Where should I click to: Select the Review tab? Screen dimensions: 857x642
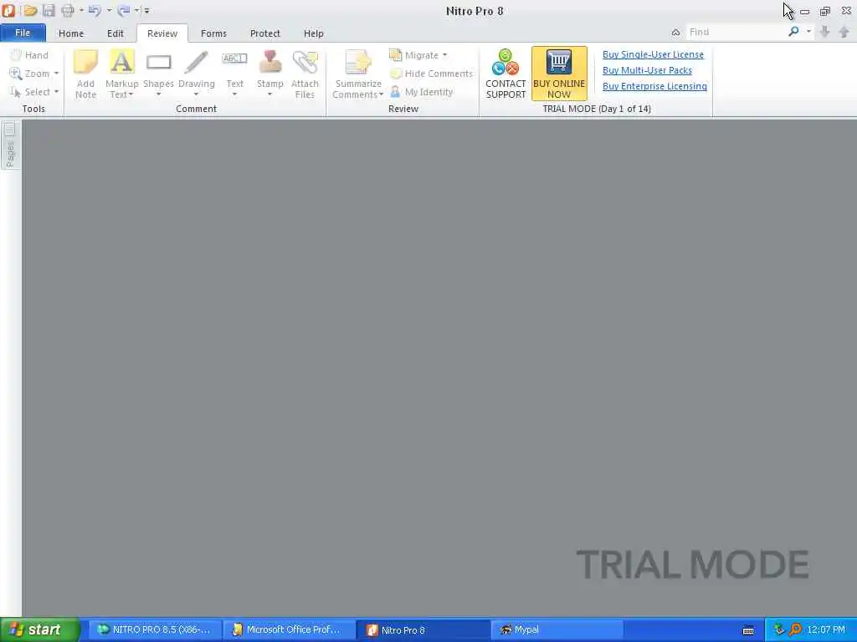click(x=162, y=33)
